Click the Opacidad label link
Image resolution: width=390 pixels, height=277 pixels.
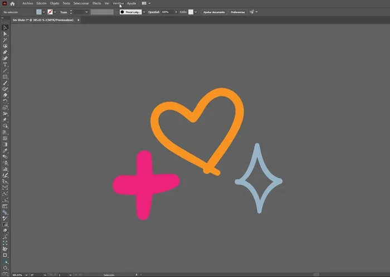coord(154,12)
